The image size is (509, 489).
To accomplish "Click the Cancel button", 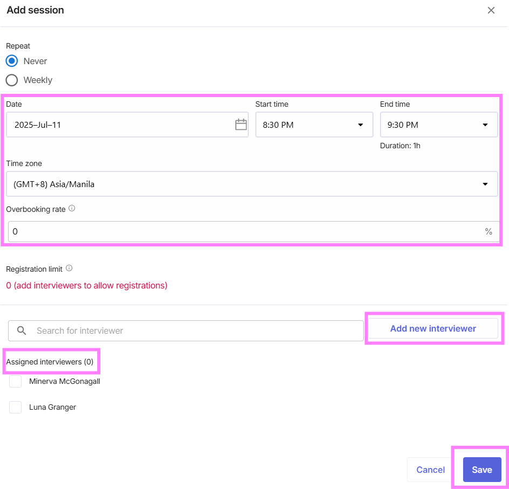I will 430,470.
